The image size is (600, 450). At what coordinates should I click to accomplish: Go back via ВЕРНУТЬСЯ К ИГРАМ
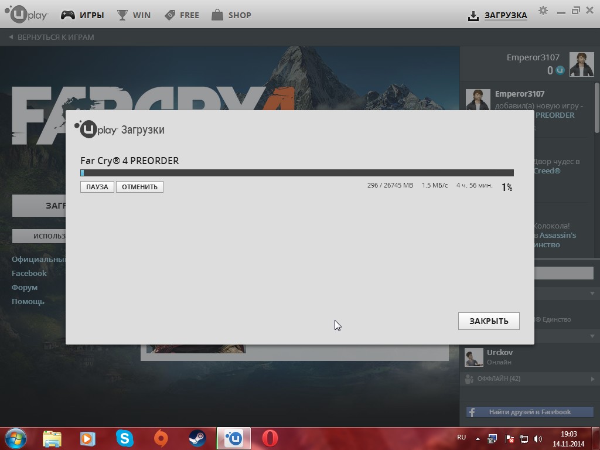pyautogui.click(x=52, y=37)
